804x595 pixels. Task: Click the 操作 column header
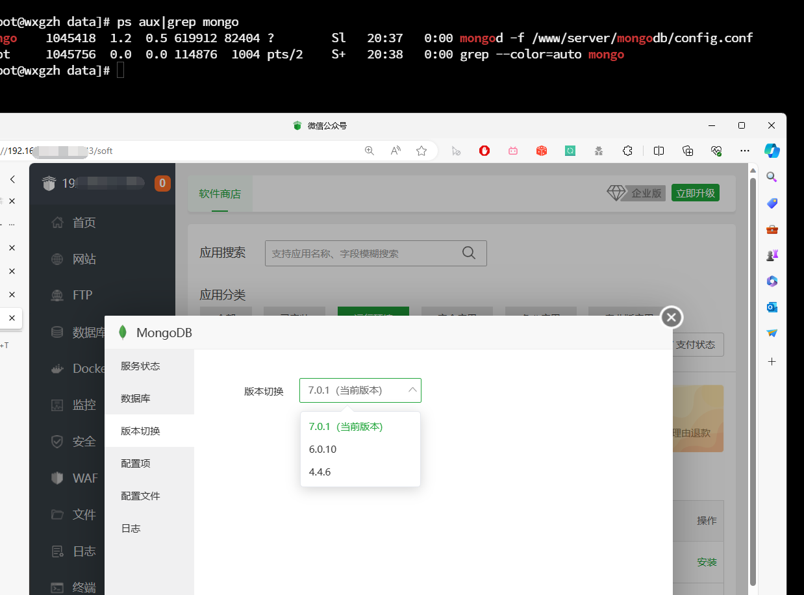tap(707, 520)
